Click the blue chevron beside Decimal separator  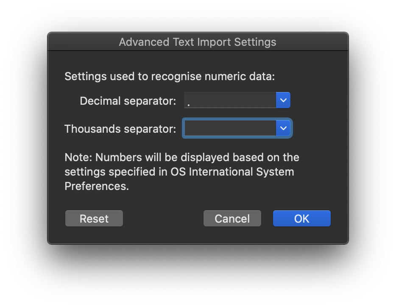tap(283, 100)
